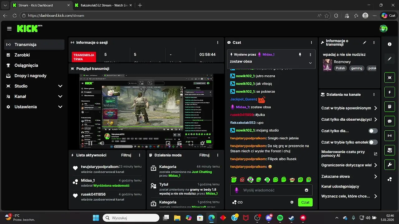Toggle Czat w trybie tylko emotek switch
The image size is (399, 224).
coord(373,142)
